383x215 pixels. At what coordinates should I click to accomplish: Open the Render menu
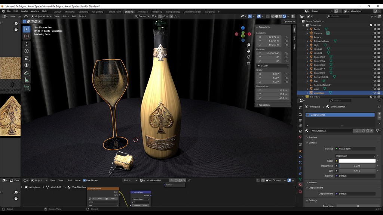[24, 11]
